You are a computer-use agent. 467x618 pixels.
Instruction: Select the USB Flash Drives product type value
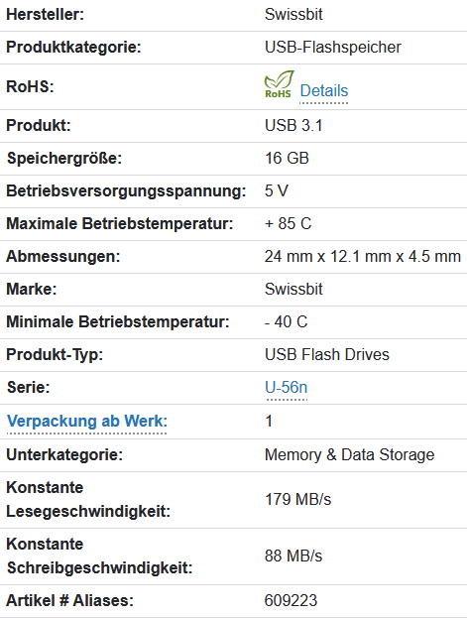[x=327, y=355]
